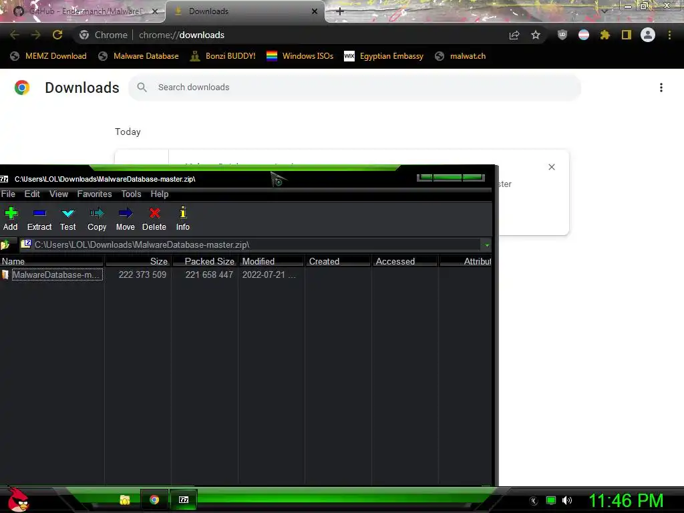This screenshot has width=684, height=513.
Task: Click the striped flag extension icon
Action: pos(584,35)
